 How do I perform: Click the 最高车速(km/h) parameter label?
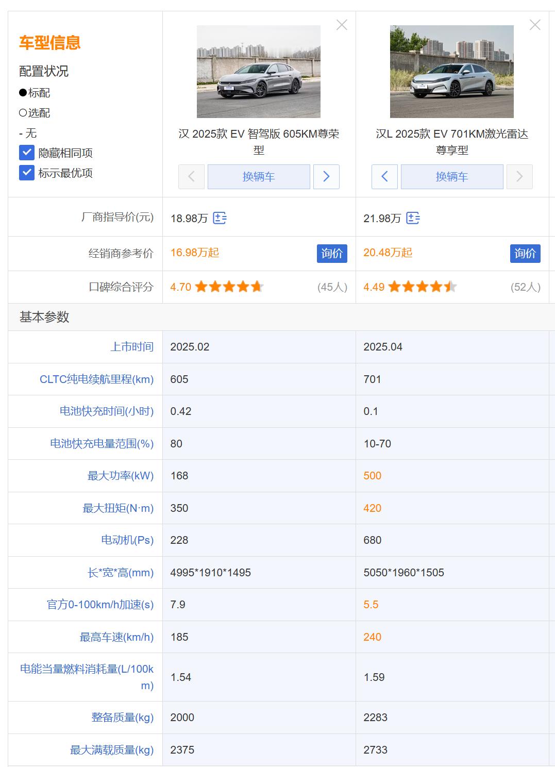116,637
